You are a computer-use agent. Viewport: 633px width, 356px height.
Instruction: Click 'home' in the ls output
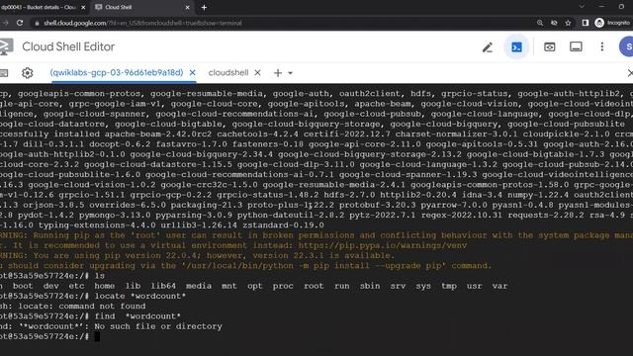click(x=105, y=286)
